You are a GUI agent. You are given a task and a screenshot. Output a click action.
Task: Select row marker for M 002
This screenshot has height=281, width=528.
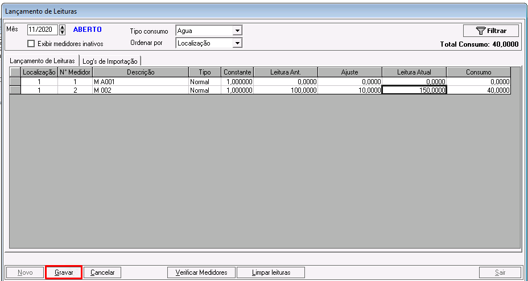click(x=15, y=90)
